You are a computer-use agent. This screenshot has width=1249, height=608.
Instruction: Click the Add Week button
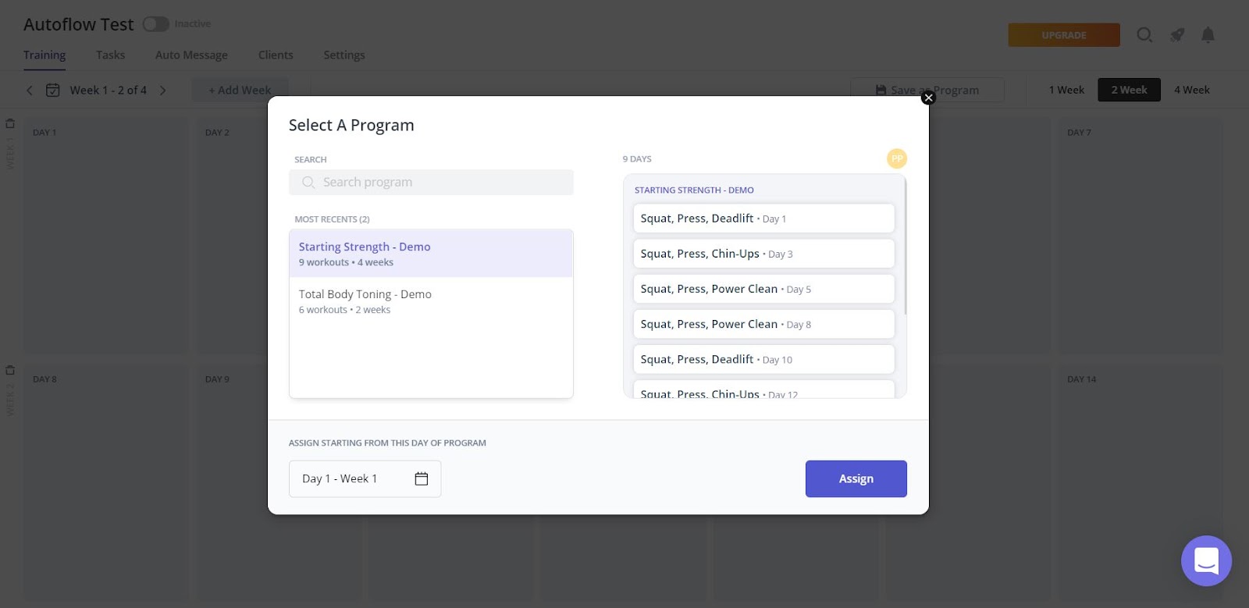pyautogui.click(x=240, y=90)
